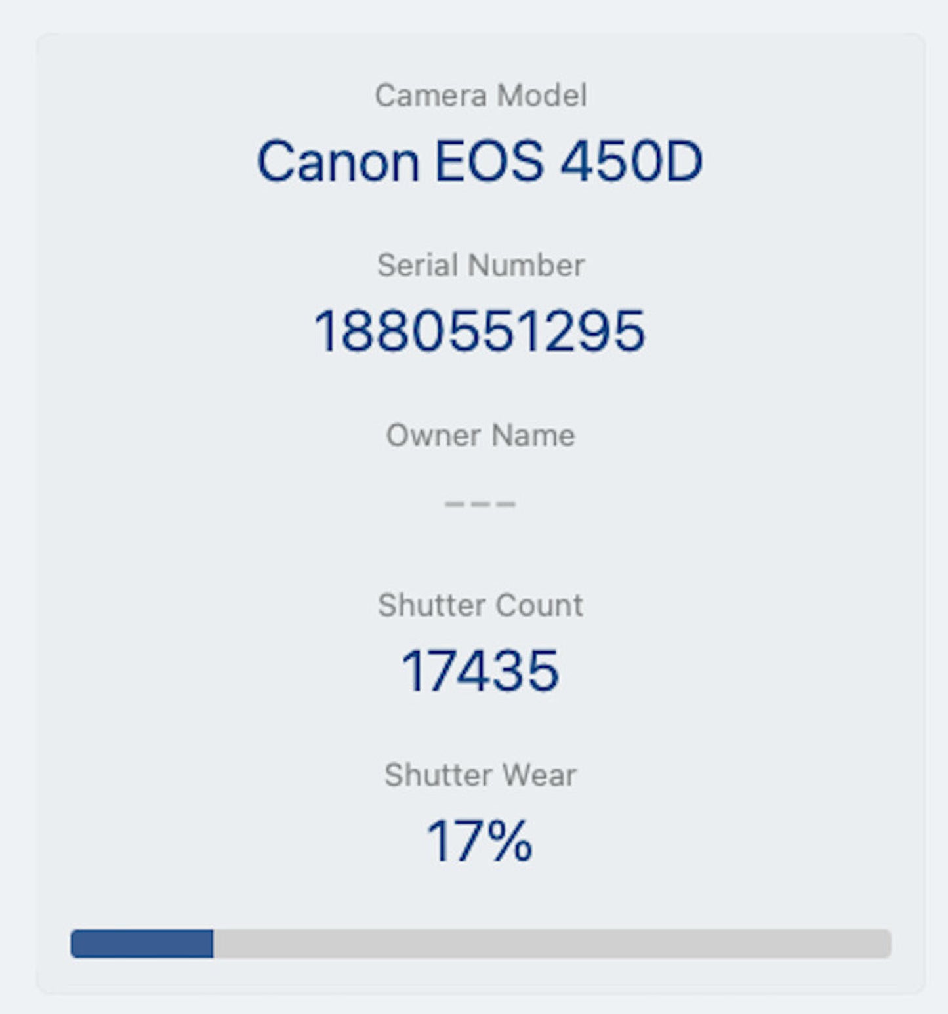Click the EOS text in model name
Image resolution: width=948 pixels, height=1014 pixels.
(x=489, y=161)
